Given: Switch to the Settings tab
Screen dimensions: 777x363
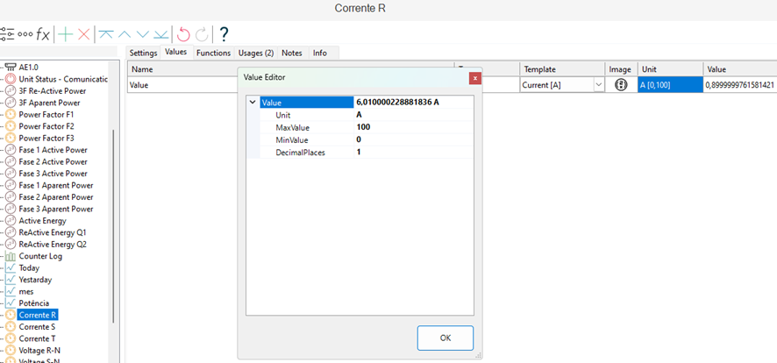Looking at the screenshot, I should [x=143, y=53].
